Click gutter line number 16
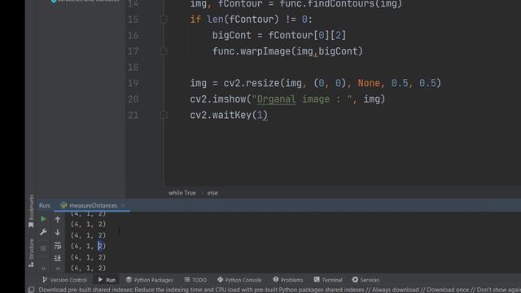Image resolution: width=521 pixels, height=293 pixels. [x=133, y=35]
